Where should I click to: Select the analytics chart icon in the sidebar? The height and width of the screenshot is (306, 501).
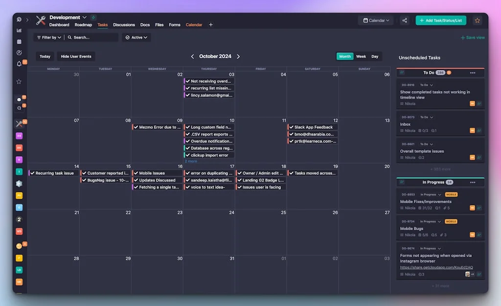[19, 30]
